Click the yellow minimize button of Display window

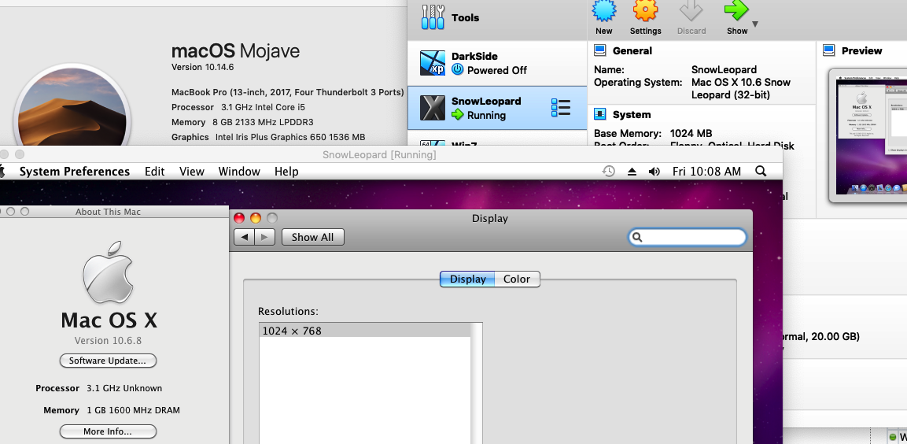(x=256, y=218)
